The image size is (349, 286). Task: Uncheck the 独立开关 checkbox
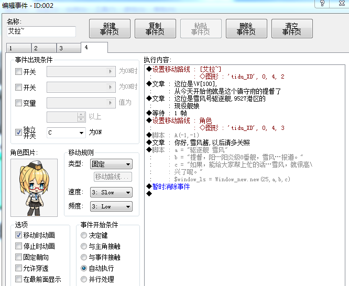point(18,133)
